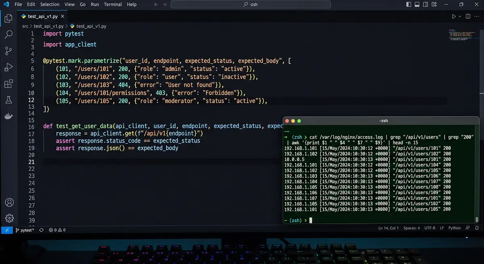Click the src breadcrumb segment
The height and width of the screenshot is (264, 484).
pos(25,26)
